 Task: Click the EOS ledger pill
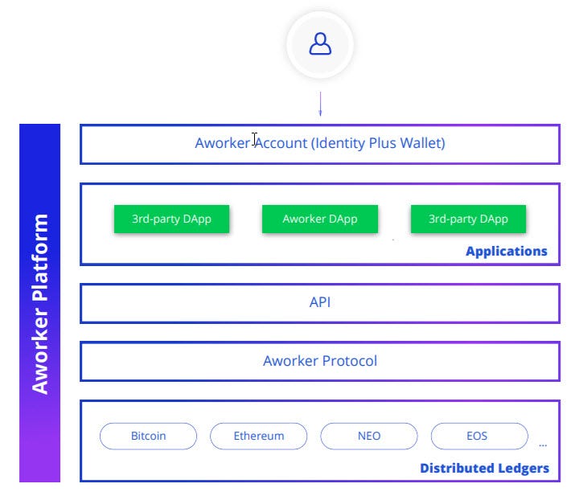point(479,436)
